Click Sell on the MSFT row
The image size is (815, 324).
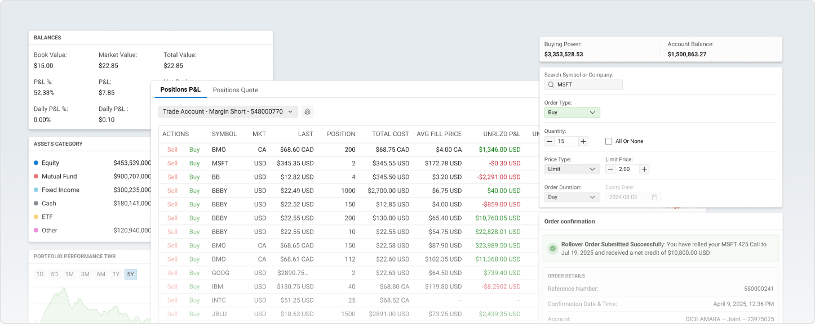tap(172, 163)
